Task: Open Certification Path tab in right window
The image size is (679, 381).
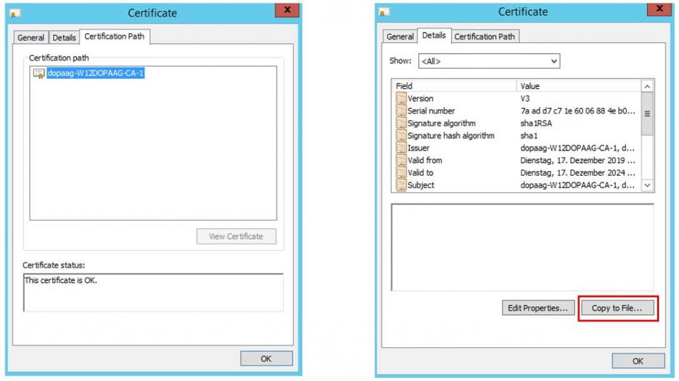Action: coord(485,36)
